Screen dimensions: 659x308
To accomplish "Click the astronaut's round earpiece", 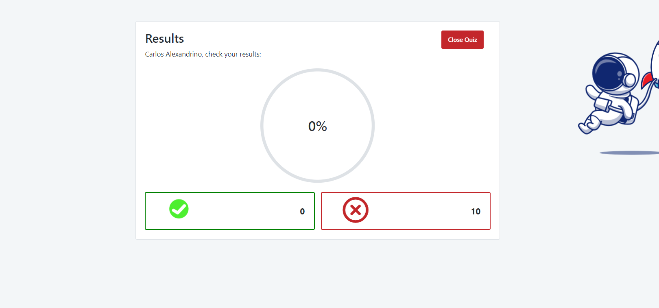I will coord(630,80).
